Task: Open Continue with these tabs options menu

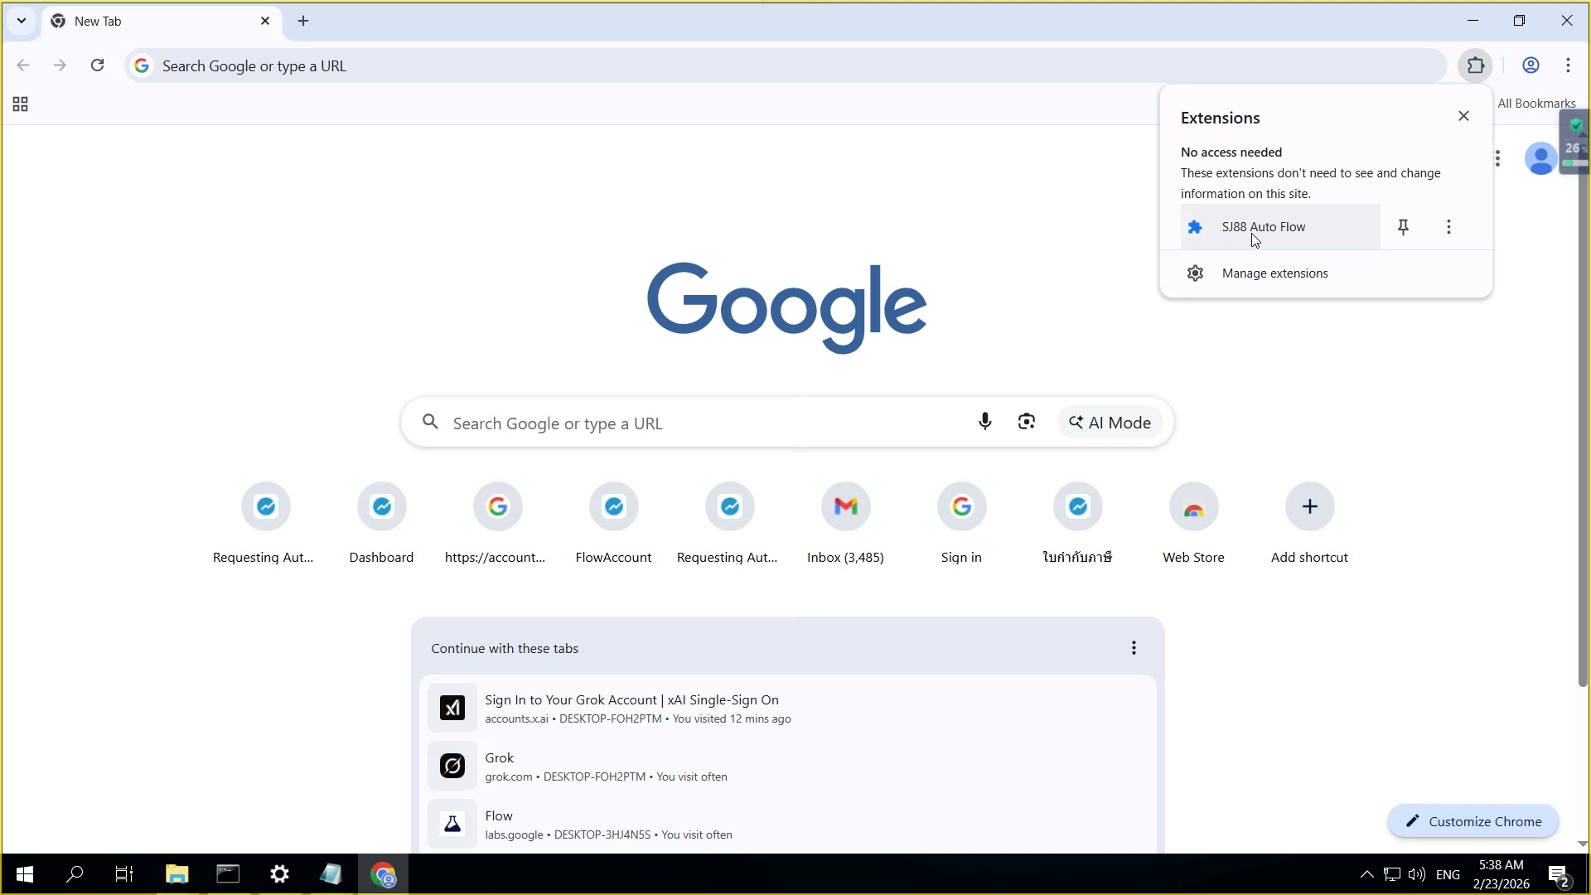Action: 1134,648
